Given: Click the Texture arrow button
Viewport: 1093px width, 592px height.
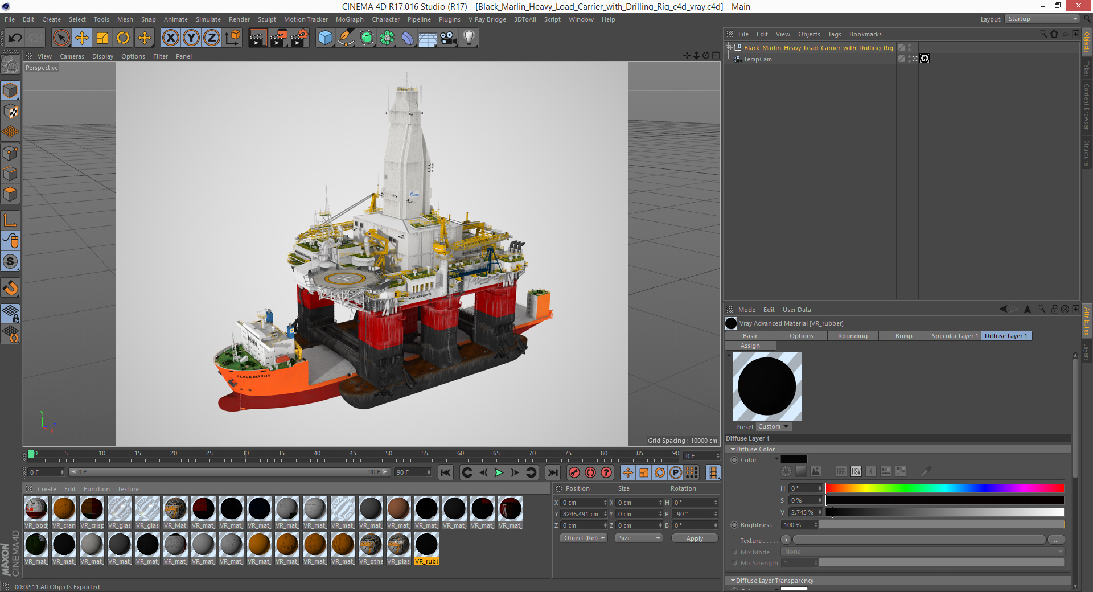Looking at the screenshot, I should click(x=786, y=540).
